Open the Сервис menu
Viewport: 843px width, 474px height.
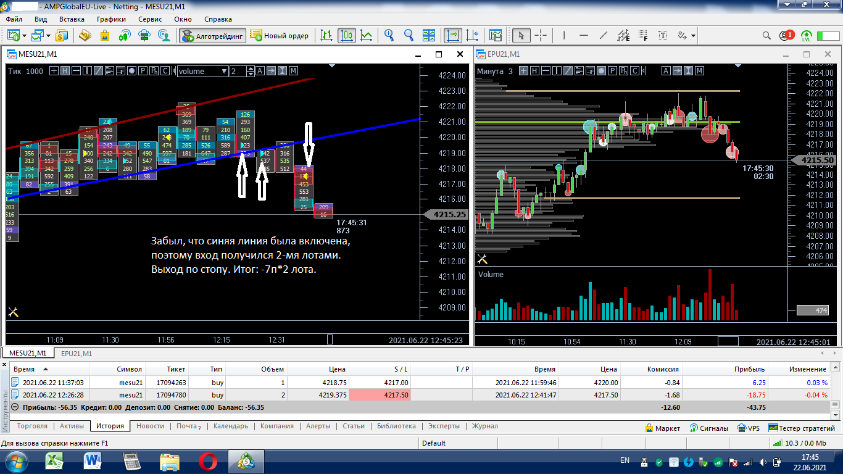(151, 19)
